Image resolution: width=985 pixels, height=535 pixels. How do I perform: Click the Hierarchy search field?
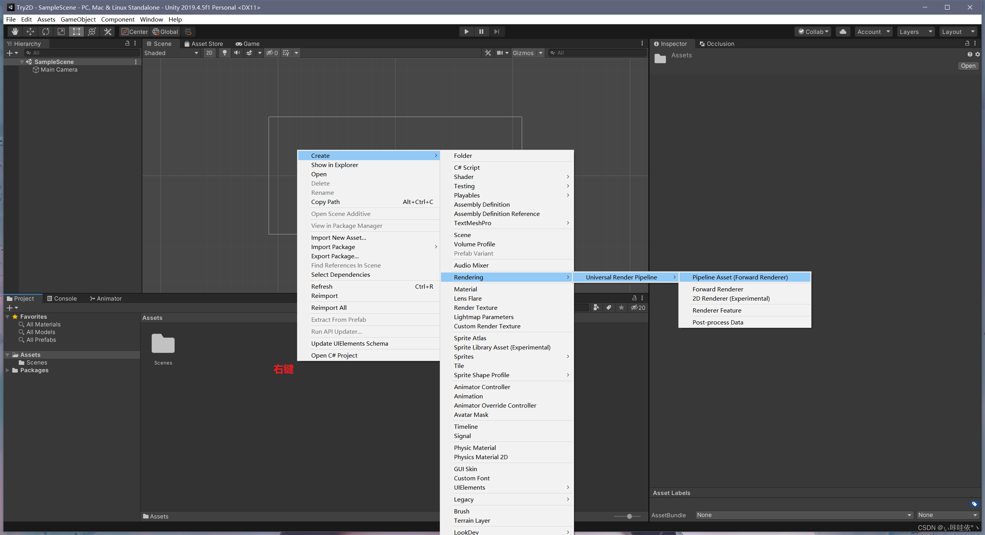[x=82, y=53]
